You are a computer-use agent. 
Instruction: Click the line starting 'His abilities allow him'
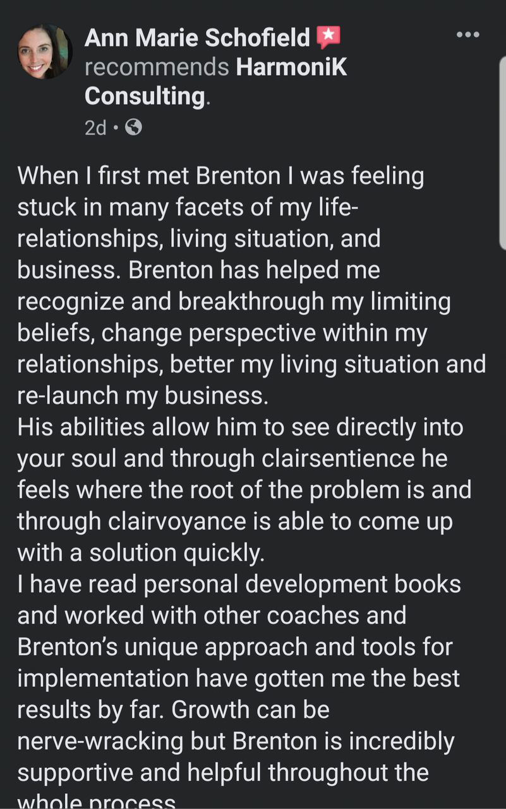240,427
